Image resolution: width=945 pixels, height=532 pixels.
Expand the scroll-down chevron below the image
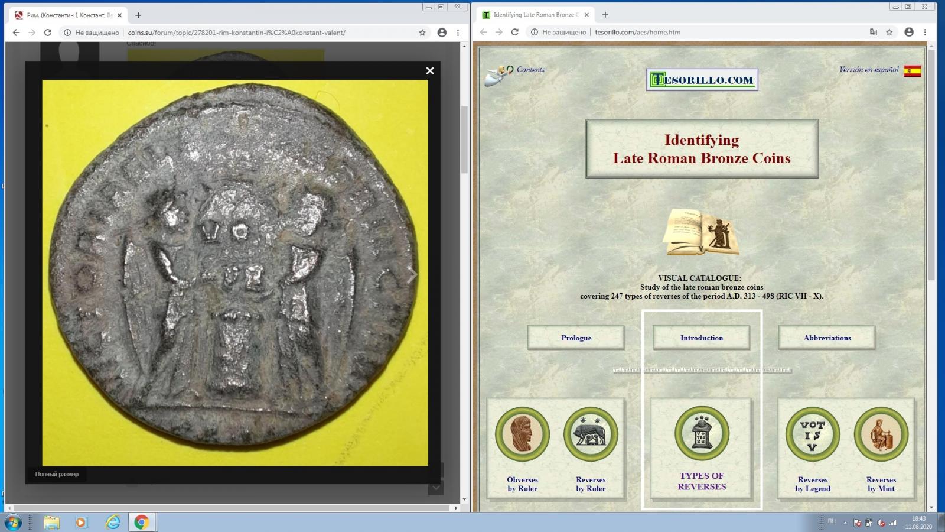pyautogui.click(x=436, y=488)
